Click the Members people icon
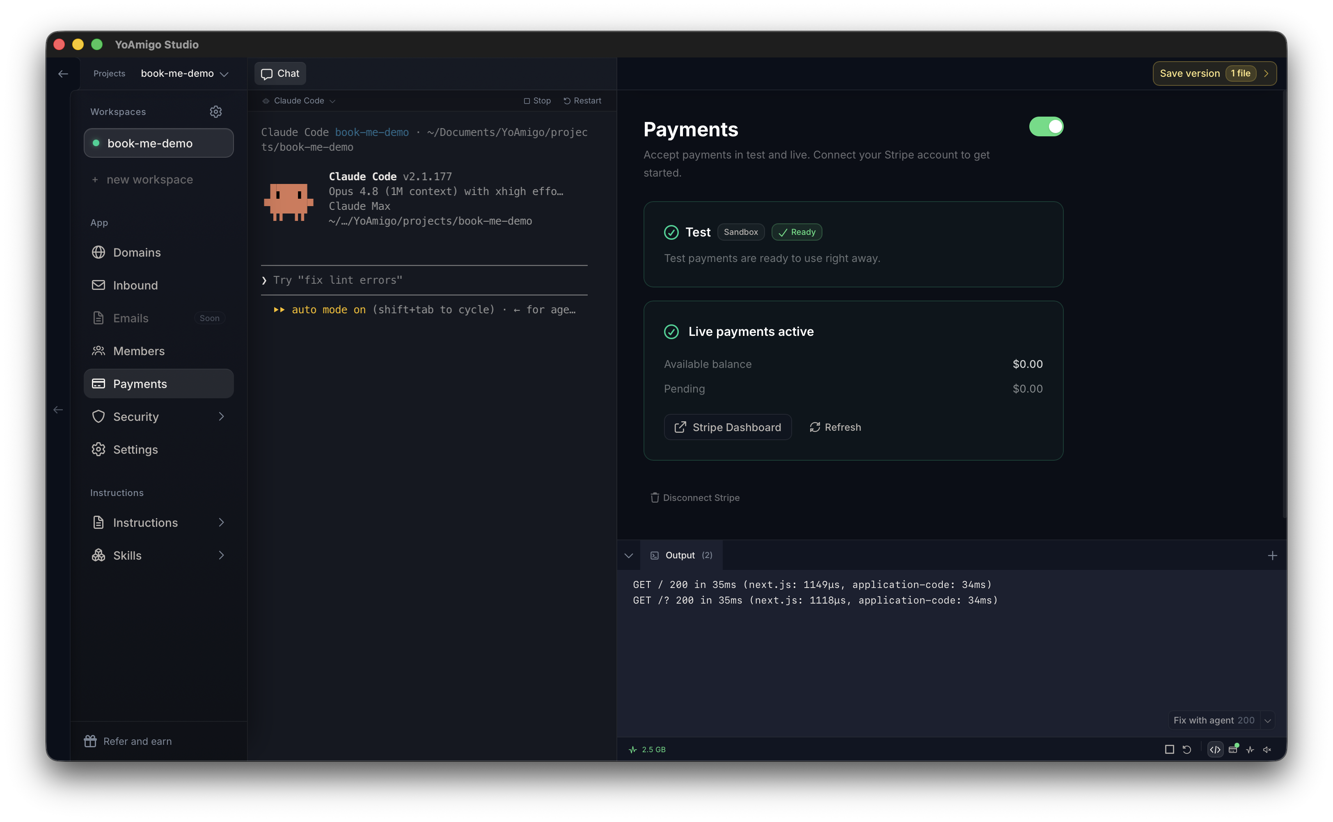Viewport: 1333px width, 822px height. pos(98,351)
